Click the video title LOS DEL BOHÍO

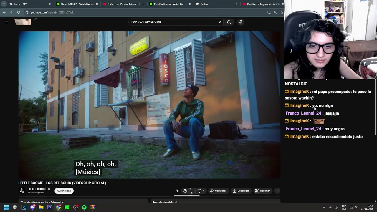(x=62, y=183)
